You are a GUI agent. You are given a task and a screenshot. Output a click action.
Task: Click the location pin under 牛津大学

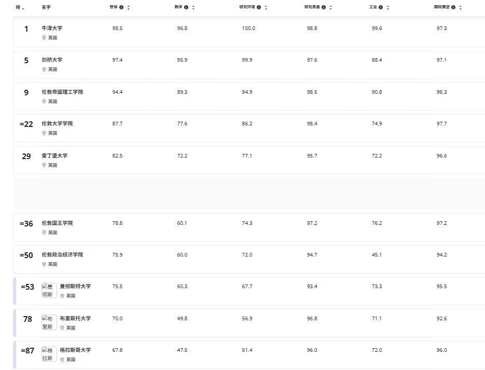[44, 38]
